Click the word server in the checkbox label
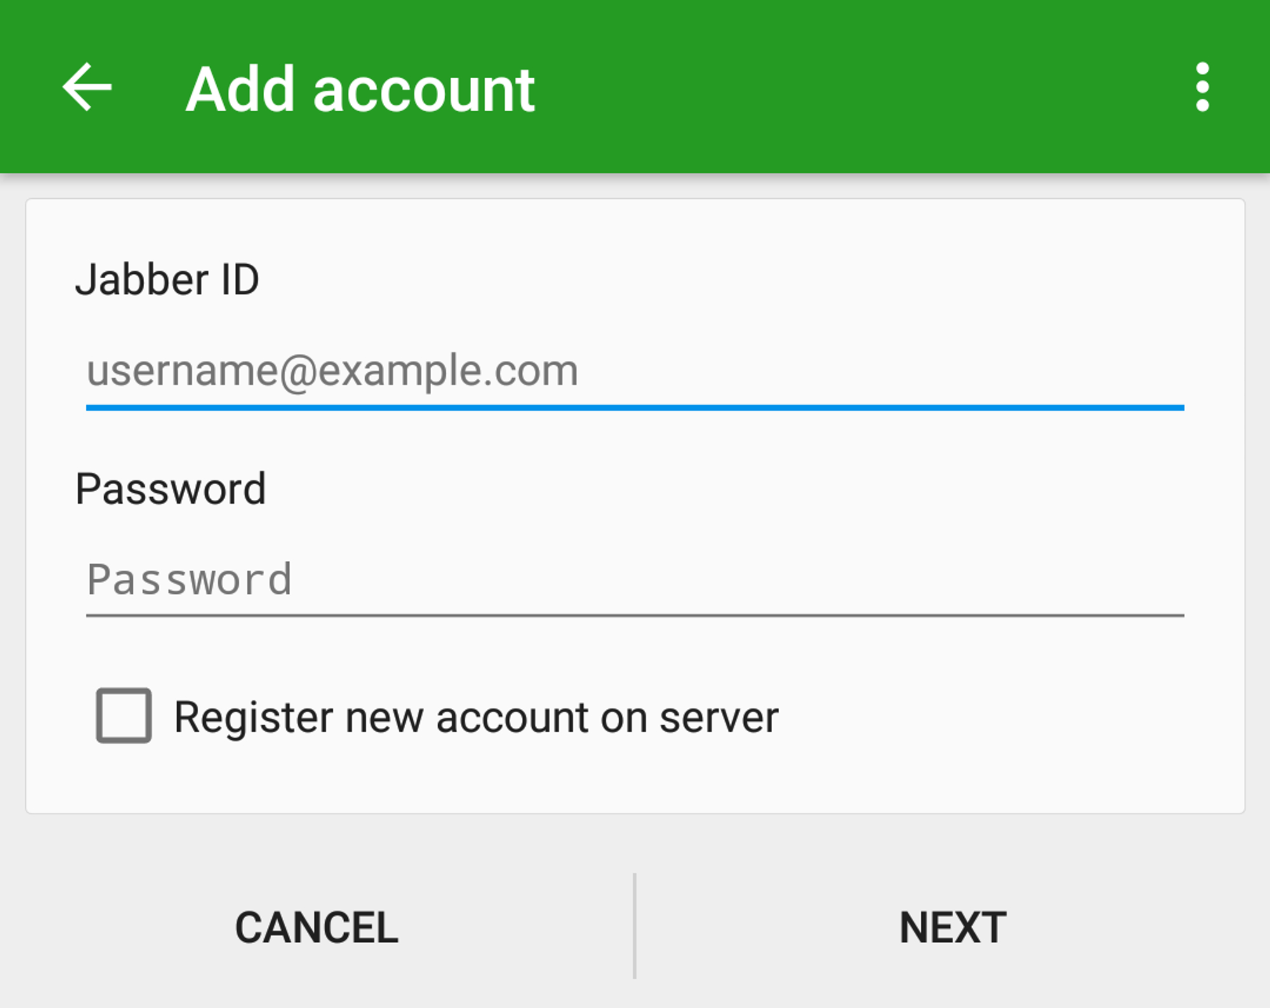This screenshot has width=1270, height=1008. [x=719, y=718]
